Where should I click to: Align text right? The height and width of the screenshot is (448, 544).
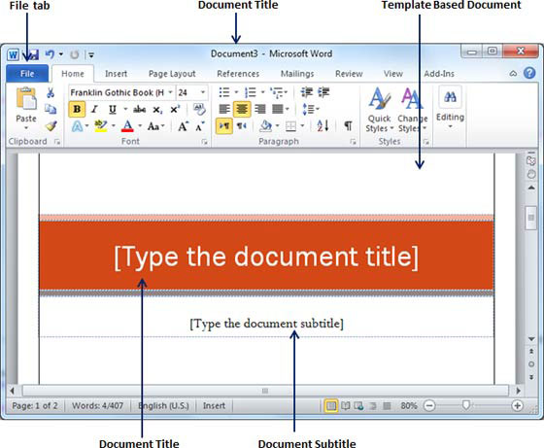(260, 109)
